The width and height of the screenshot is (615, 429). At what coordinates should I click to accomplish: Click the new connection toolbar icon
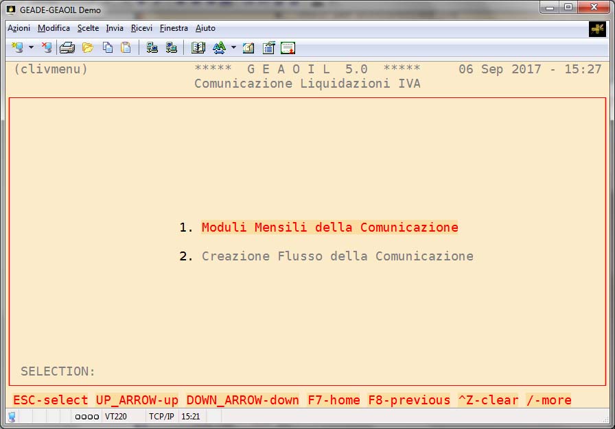pos(17,48)
